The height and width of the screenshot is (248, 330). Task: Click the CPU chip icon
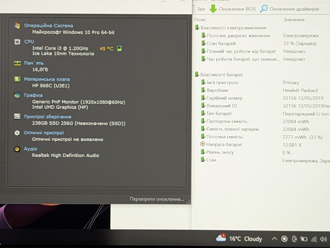(17, 42)
